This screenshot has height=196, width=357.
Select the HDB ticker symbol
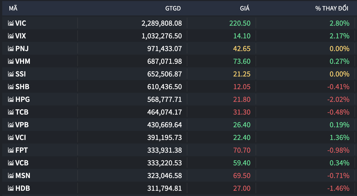23,188
